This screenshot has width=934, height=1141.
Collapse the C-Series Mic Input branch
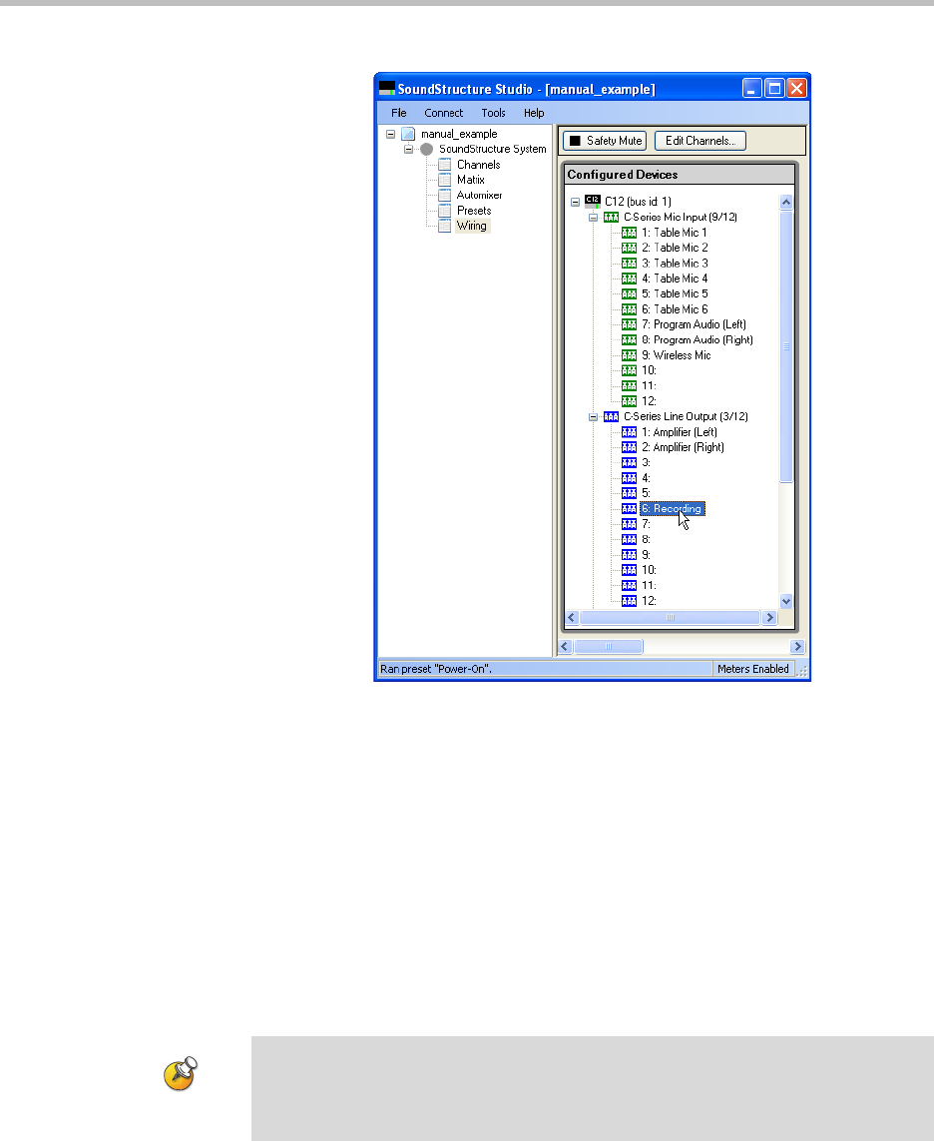pos(592,217)
